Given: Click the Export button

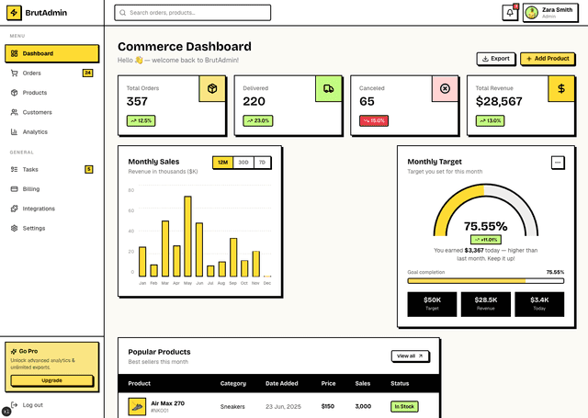Looking at the screenshot, I should 496,59.
